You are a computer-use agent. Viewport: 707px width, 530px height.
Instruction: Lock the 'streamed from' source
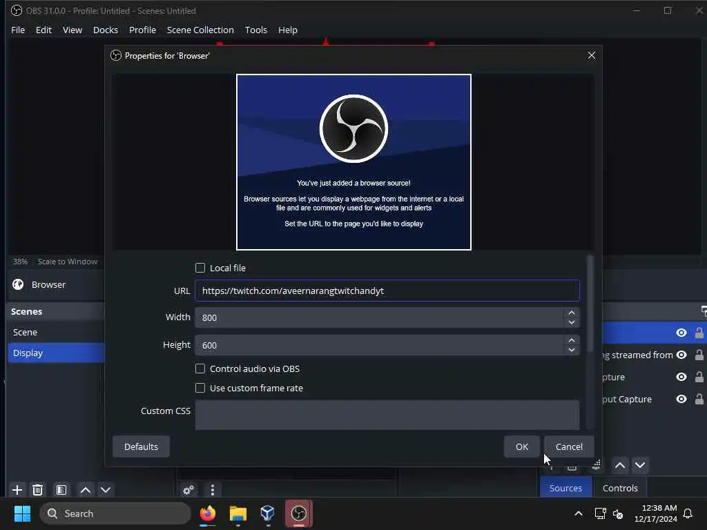[699, 355]
